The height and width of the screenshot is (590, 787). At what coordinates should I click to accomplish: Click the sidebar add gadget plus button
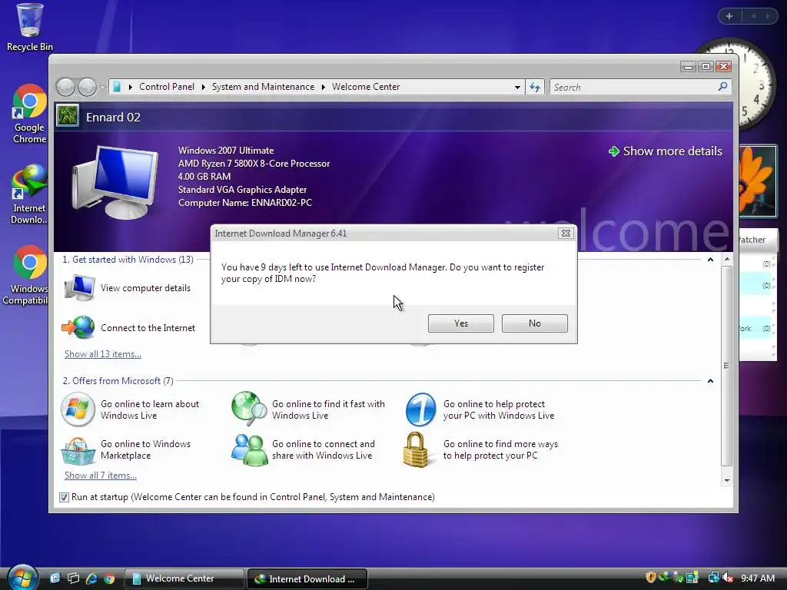tap(729, 17)
